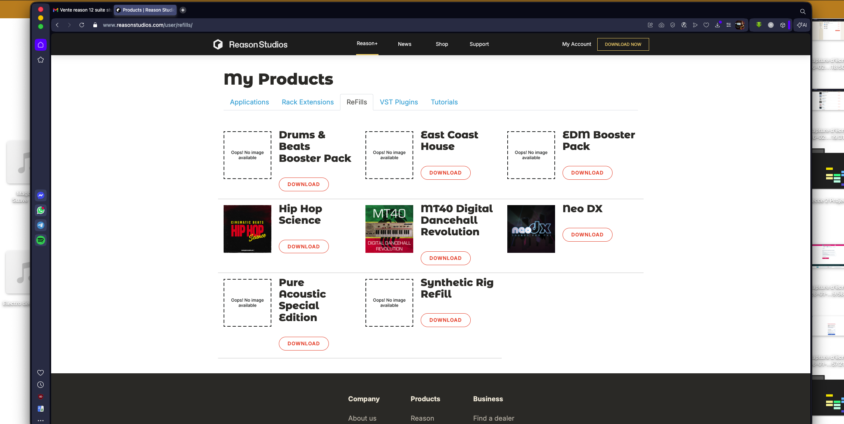Open the Shop menu item
This screenshot has width=844, height=424.
pos(442,44)
